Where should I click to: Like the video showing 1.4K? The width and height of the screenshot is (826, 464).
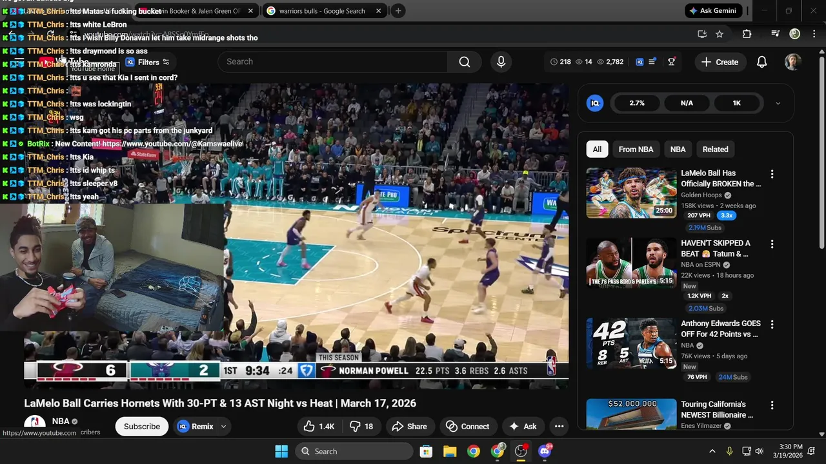[x=320, y=427]
